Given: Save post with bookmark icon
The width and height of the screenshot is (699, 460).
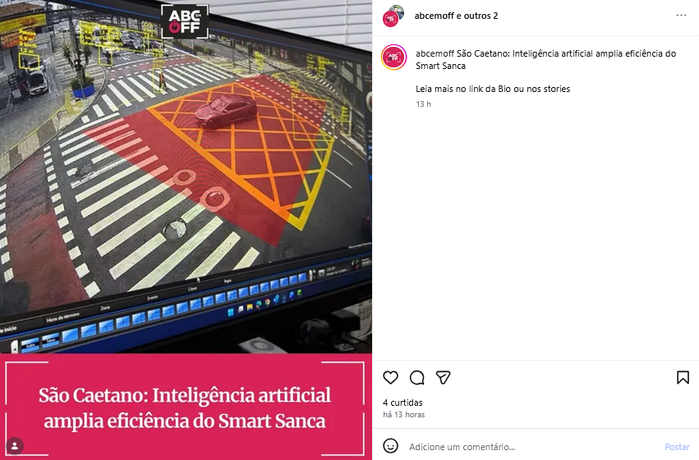Looking at the screenshot, I should click(683, 378).
